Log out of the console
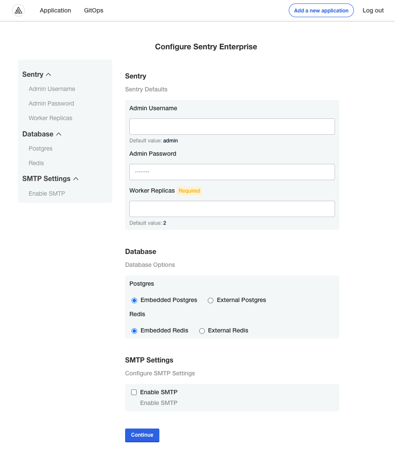This screenshot has width=395, height=465. [x=373, y=10]
